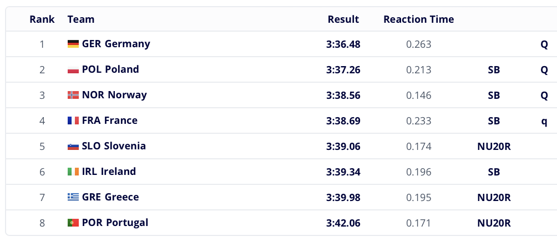Click the Norway flag icon
Screen dimensions: 557x241
pos(73,96)
